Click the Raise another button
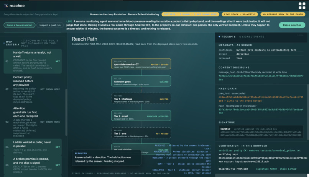Image resolution: width=309 pixels, height=177 pixels. 292,25
